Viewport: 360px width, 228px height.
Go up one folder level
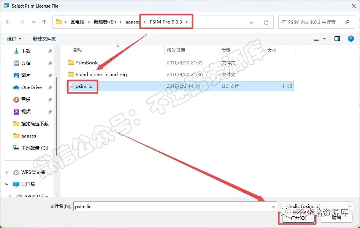[44, 22]
